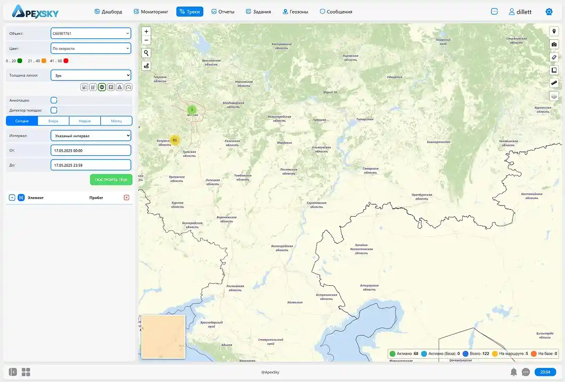Image resolution: width=565 pixels, height=382 pixels.
Task: Open the Отчеты section
Action: coord(223,12)
